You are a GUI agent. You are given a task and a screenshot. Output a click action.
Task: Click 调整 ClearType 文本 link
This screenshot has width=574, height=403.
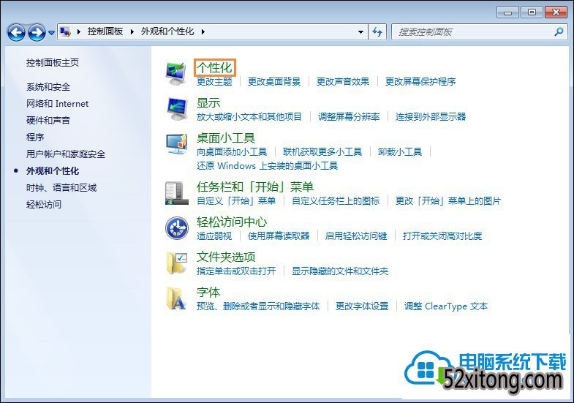click(446, 306)
